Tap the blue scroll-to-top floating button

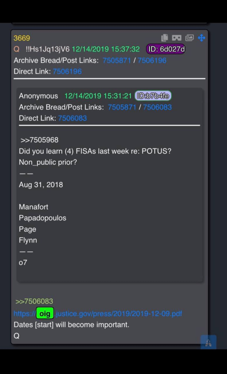click(208, 343)
